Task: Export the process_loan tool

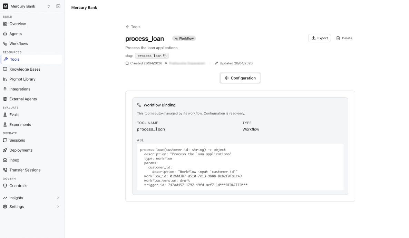Action: coord(319,38)
